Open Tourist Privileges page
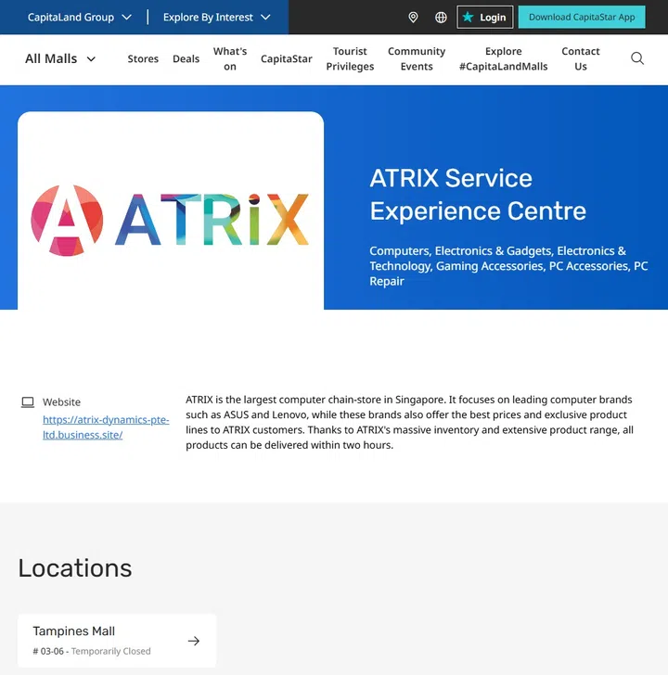668x675 pixels. coord(350,58)
